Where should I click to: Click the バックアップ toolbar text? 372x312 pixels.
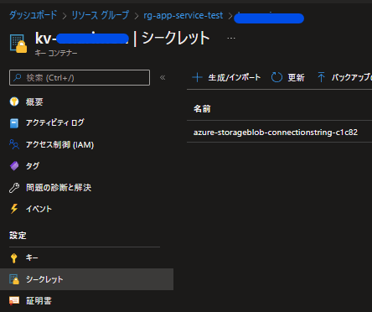pyautogui.click(x=352, y=77)
